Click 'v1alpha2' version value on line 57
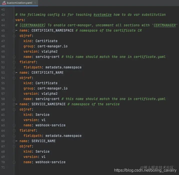179x175 pixels. (50, 94)
